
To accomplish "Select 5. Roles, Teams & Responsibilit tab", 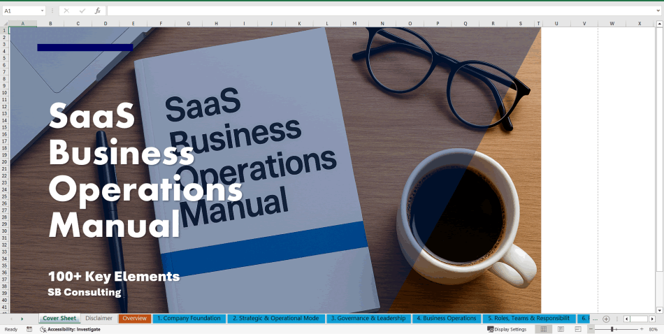I will click(x=528, y=319).
